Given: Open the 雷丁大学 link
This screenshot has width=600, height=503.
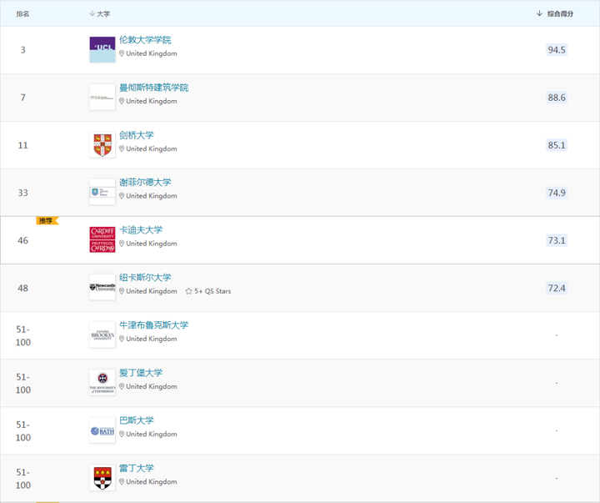Looking at the screenshot, I should click(136, 468).
